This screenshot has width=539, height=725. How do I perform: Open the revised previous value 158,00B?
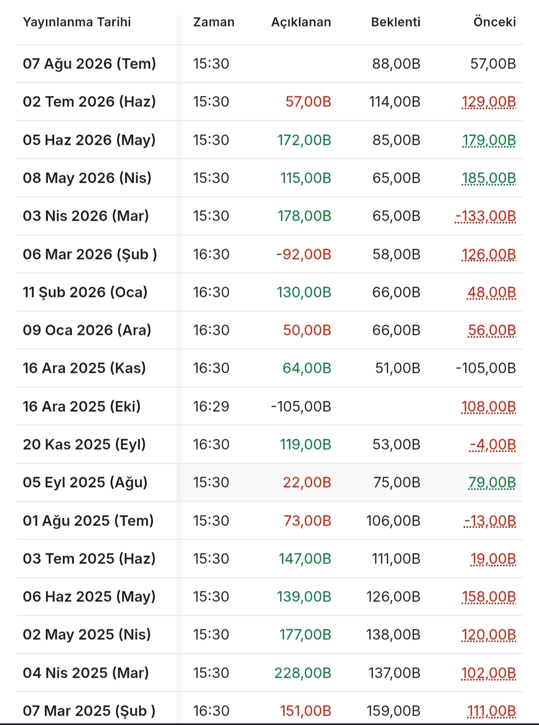pyautogui.click(x=489, y=597)
